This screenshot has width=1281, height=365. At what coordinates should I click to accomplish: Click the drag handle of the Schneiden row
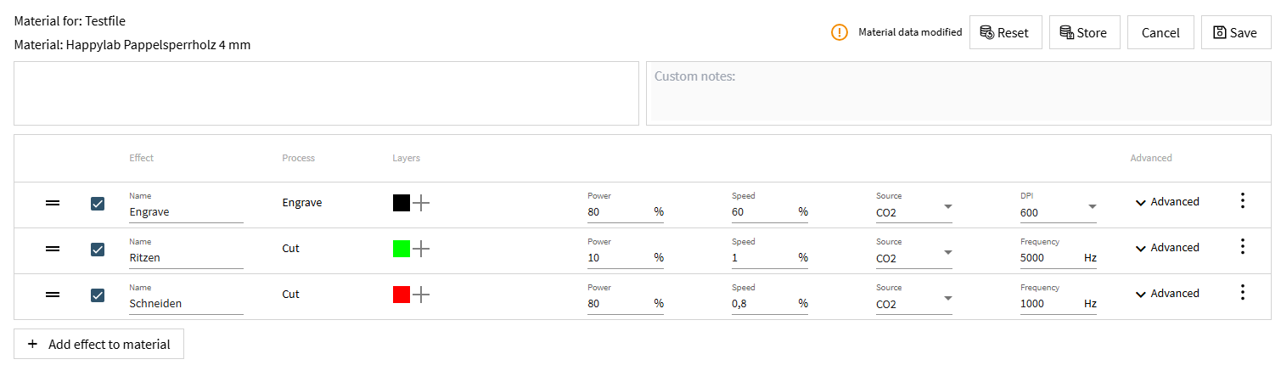(x=53, y=295)
